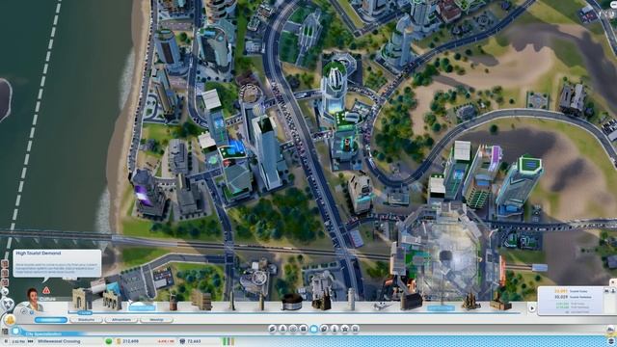Select the chess-piece tower specialization icon
Screen dimensions: 617x347
[335, 329]
